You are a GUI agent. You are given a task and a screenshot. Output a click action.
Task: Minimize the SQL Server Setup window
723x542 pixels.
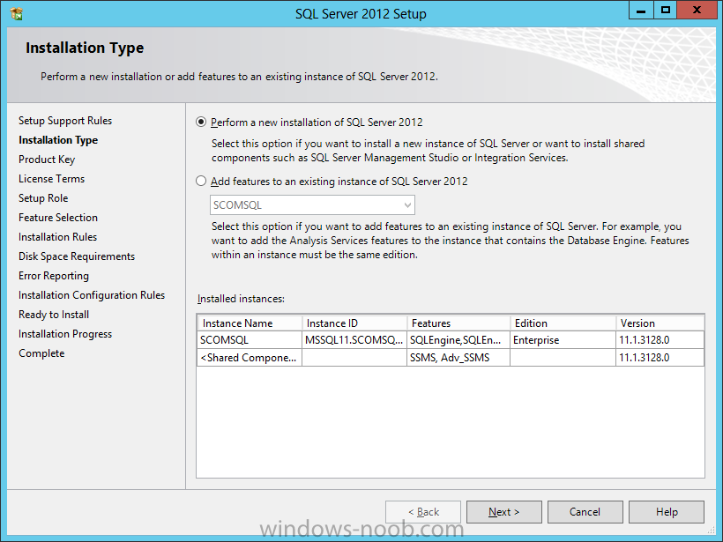click(641, 11)
